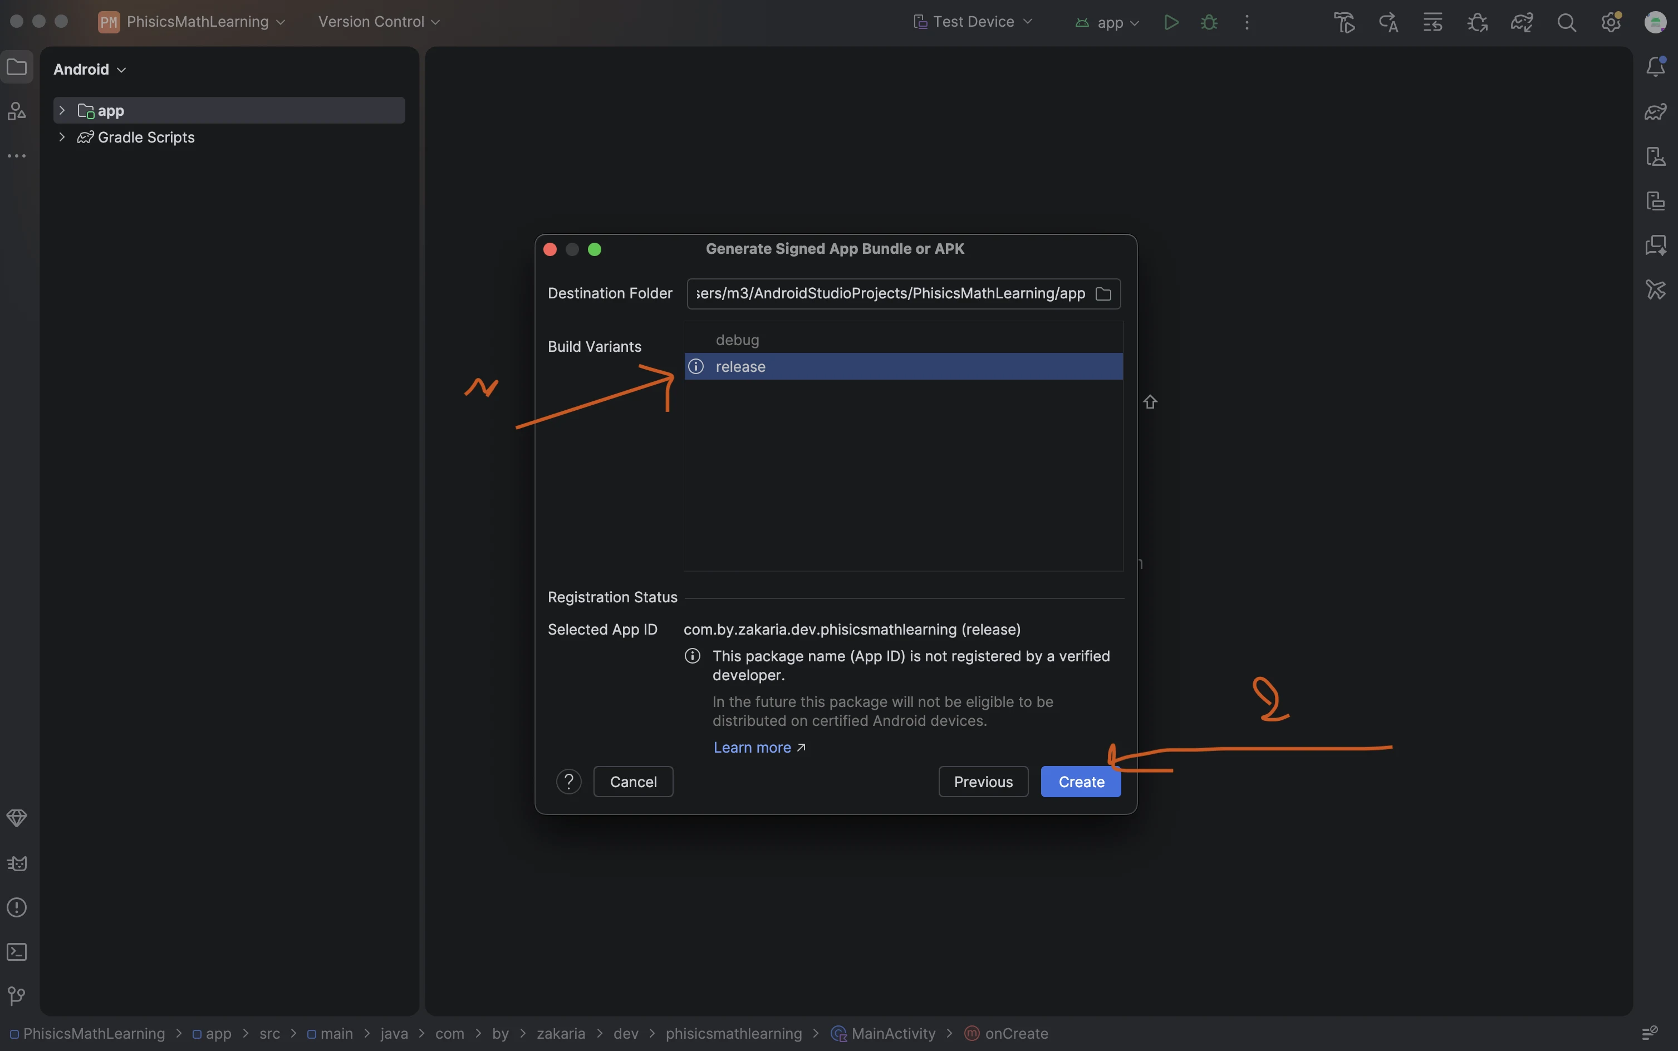Open the Git version control tool icon
Image resolution: width=1678 pixels, height=1051 pixels.
click(x=17, y=996)
